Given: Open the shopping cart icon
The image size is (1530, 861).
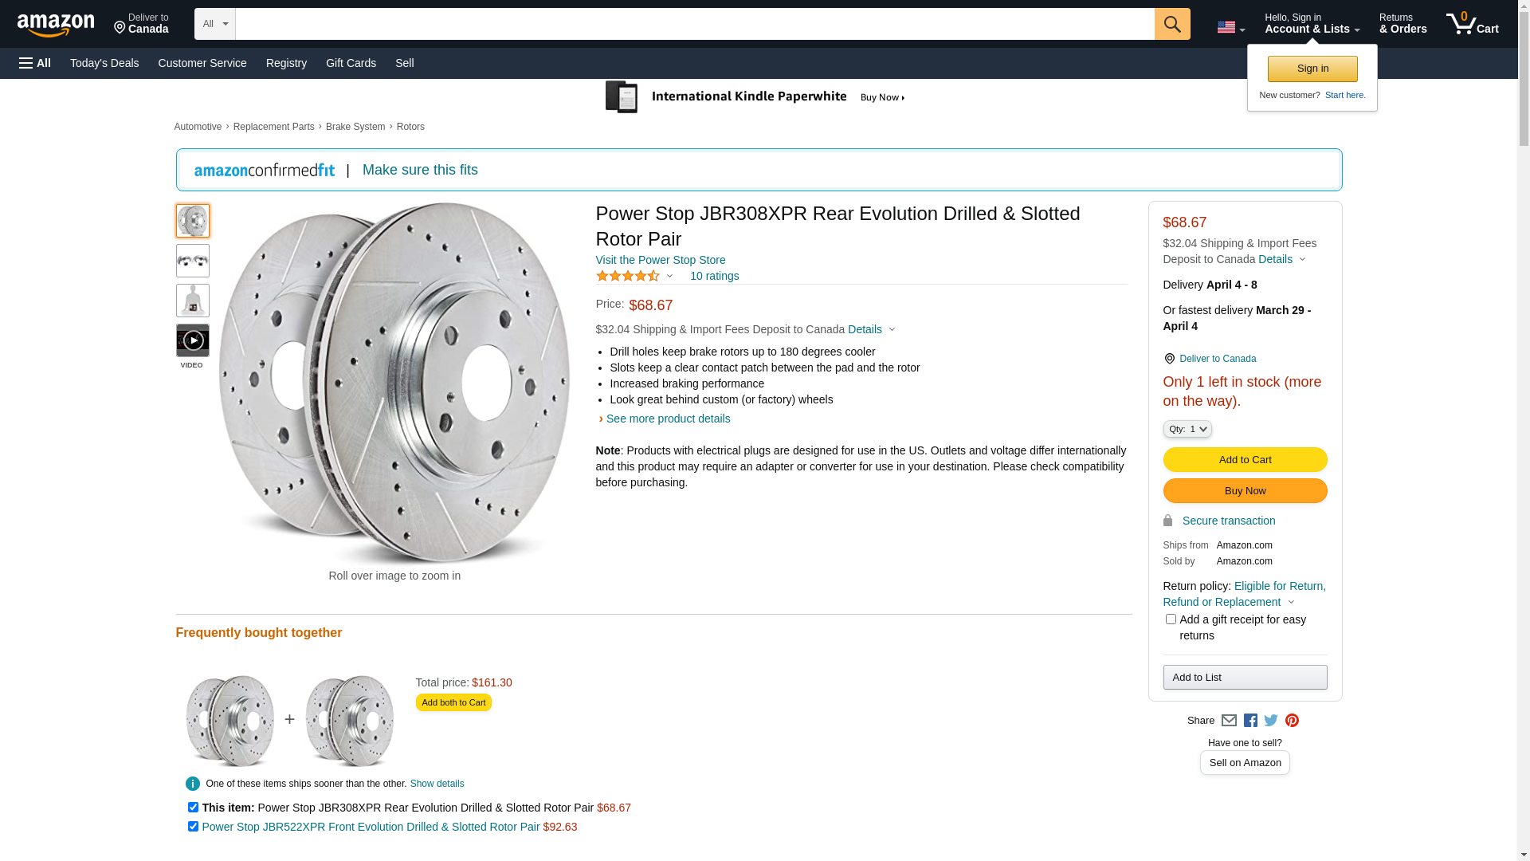Looking at the screenshot, I should (x=1471, y=24).
